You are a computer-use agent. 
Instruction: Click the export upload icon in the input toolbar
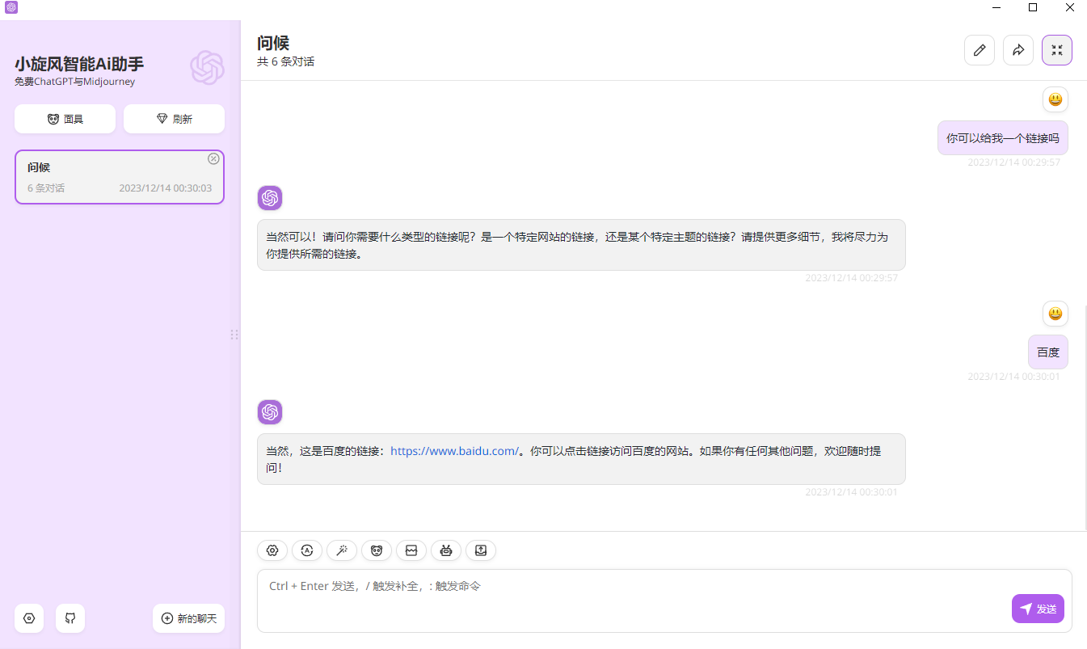481,550
